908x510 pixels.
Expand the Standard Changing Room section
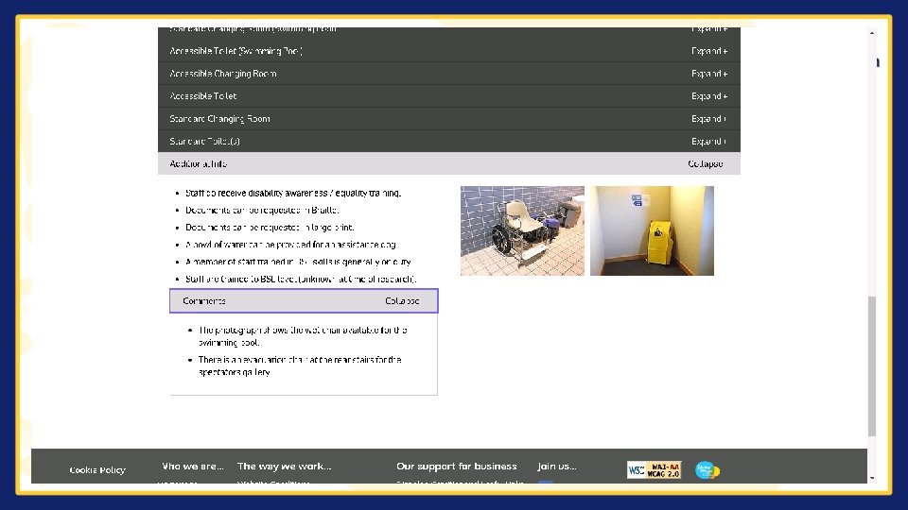point(448,119)
